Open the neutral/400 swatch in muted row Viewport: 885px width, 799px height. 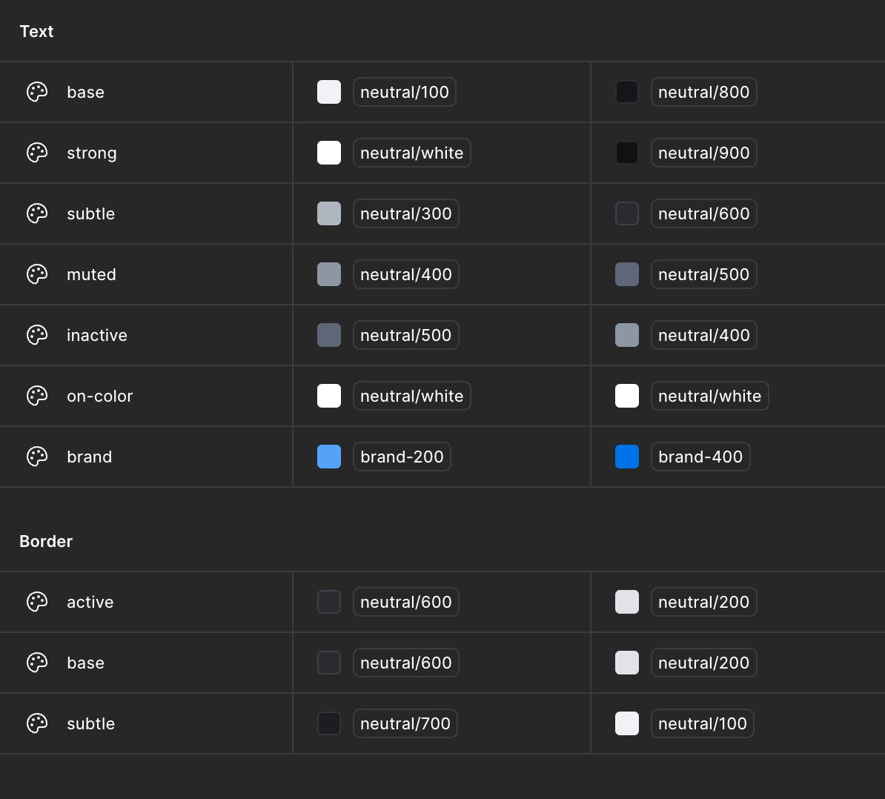tap(329, 274)
